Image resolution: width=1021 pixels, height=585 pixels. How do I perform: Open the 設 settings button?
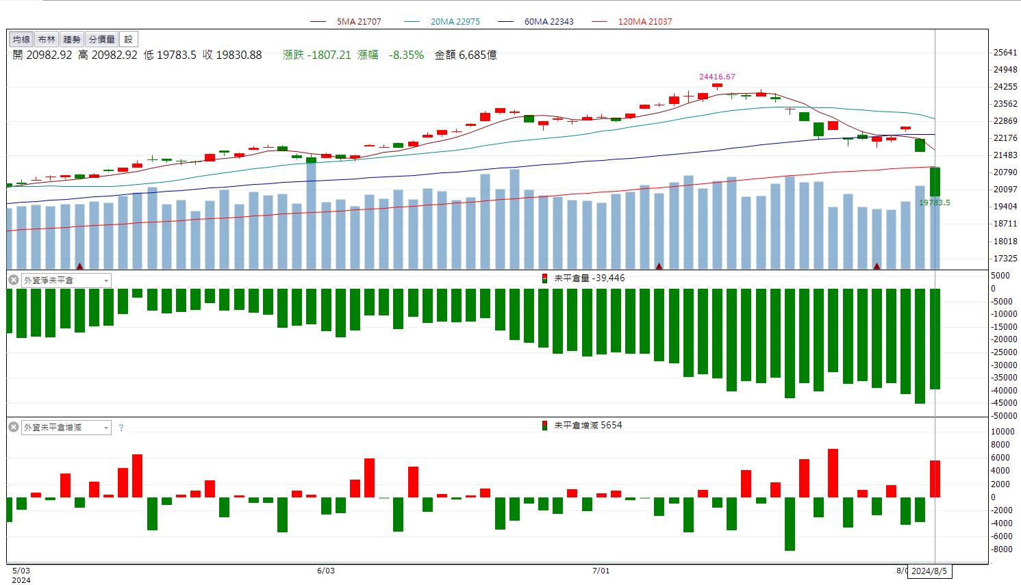[x=129, y=40]
